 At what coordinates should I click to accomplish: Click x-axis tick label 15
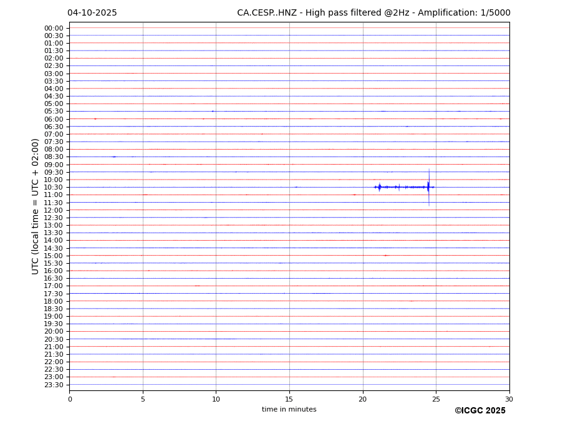pyautogui.click(x=289, y=399)
